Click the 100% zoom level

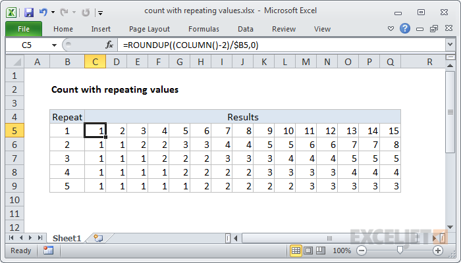342,251
